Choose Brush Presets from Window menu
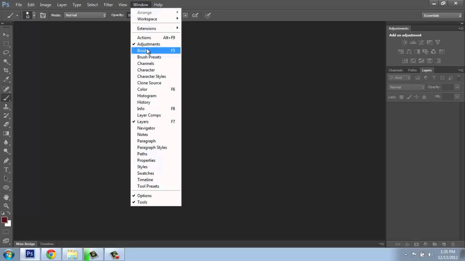Image resolution: width=465 pixels, height=261 pixels. point(155,57)
